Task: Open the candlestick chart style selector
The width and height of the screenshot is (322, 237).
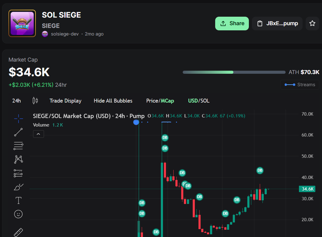Action: (x=35, y=101)
